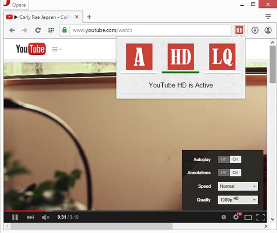Click the Watch Later clock icon
Image resolution: width=277 pixels, height=233 pixels.
tap(224, 217)
